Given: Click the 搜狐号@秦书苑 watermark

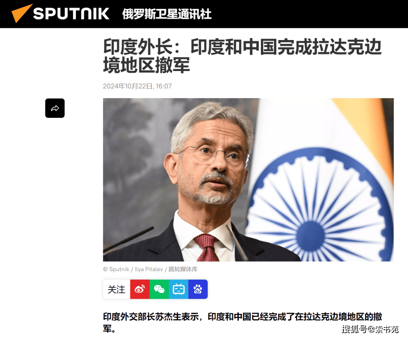Looking at the screenshot, I should [x=370, y=329].
